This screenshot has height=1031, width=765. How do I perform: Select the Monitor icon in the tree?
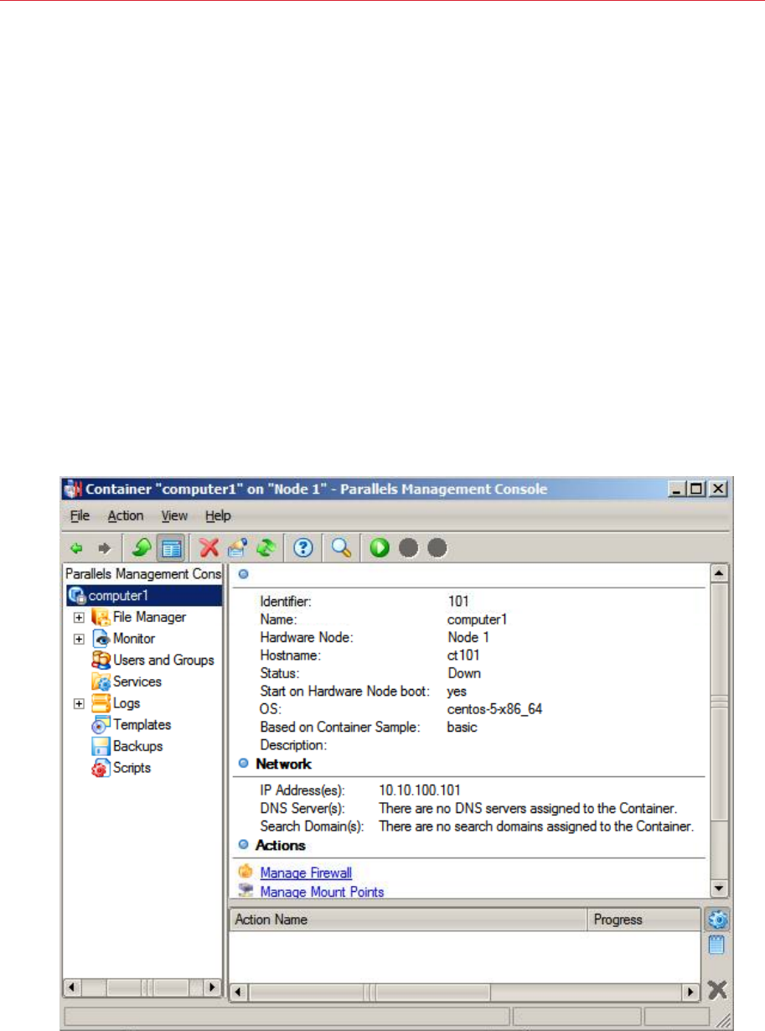click(101, 639)
